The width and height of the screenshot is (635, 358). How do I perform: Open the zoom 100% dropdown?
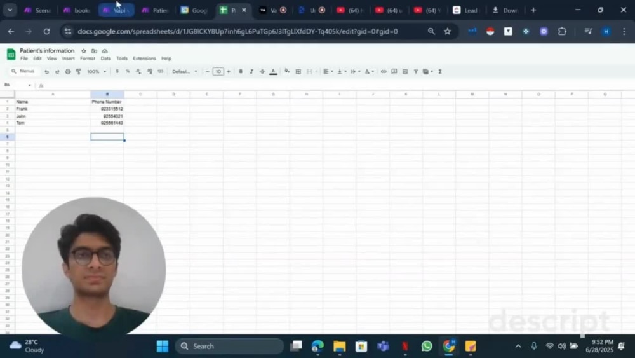coord(97,71)
